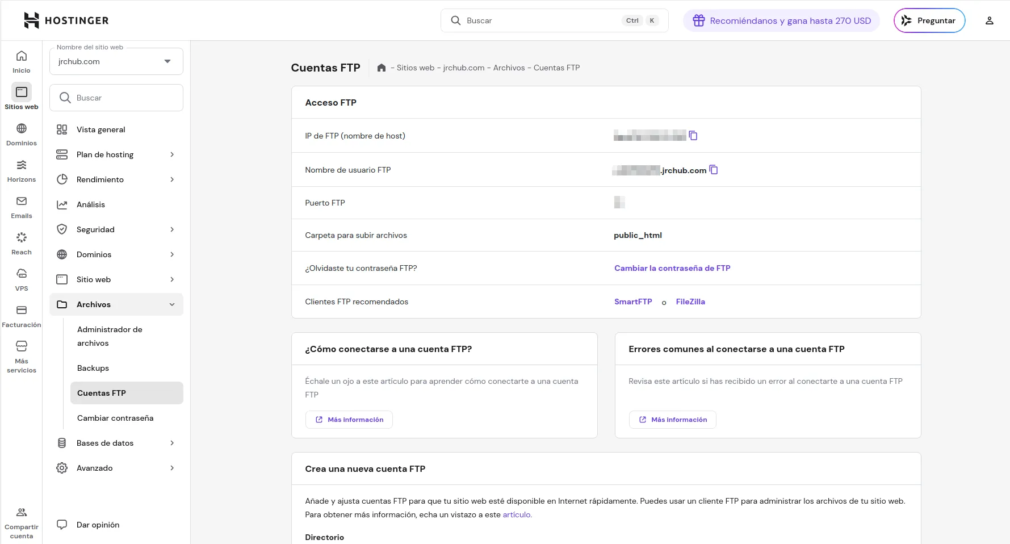The width and height of the screenshot is (1010, 544).
Task: Open the user profile icon
Action: (990, 20)
